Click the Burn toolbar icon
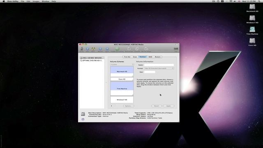Image resolution: width=263 pixels, height=148 pixels. click(x=93, y=49)
